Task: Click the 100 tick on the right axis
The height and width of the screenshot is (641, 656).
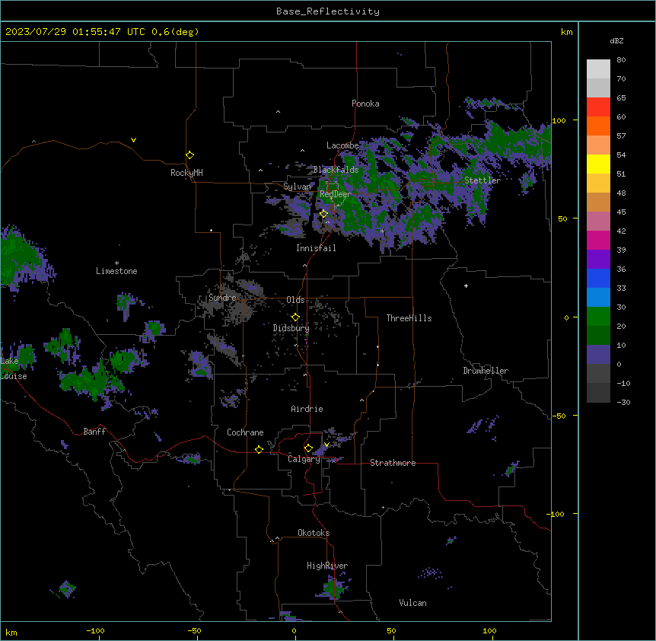Action: tap(559, 120)
